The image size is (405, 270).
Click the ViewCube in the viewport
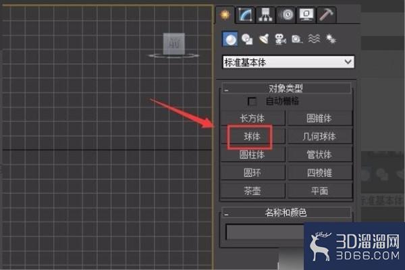pyautogui.click(x=174, y=45)
